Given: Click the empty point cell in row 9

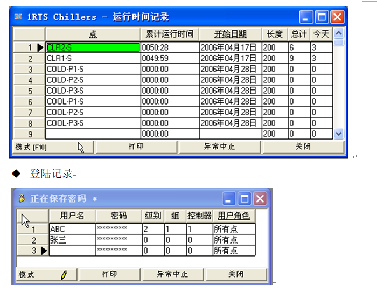Looking at the screenshot, I should tap(93, 134).
